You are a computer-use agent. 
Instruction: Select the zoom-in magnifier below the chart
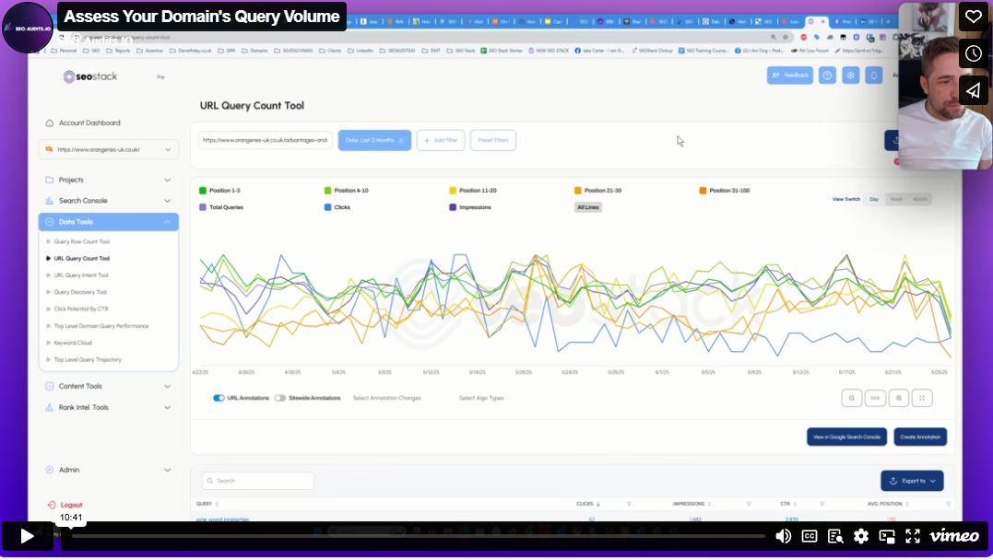click(x=899, y=398)
